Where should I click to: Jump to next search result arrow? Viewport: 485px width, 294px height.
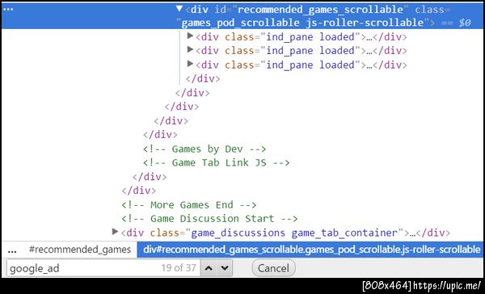[225, 268]
